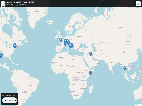Viewport: 142px width, 106px height.
Task: Select the map marker over Somalia
Action: [x=90, y=73]
